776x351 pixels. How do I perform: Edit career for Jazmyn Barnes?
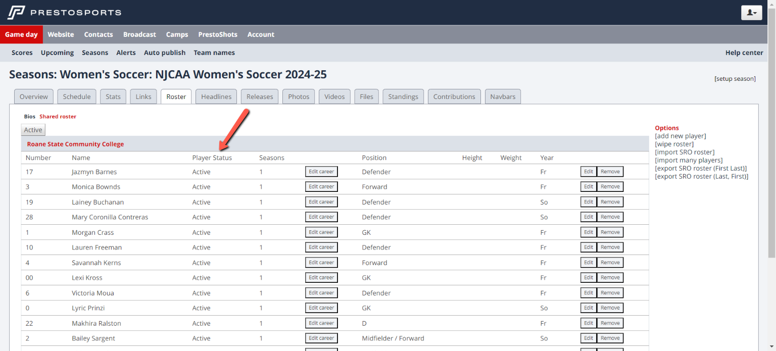[321, 172]
